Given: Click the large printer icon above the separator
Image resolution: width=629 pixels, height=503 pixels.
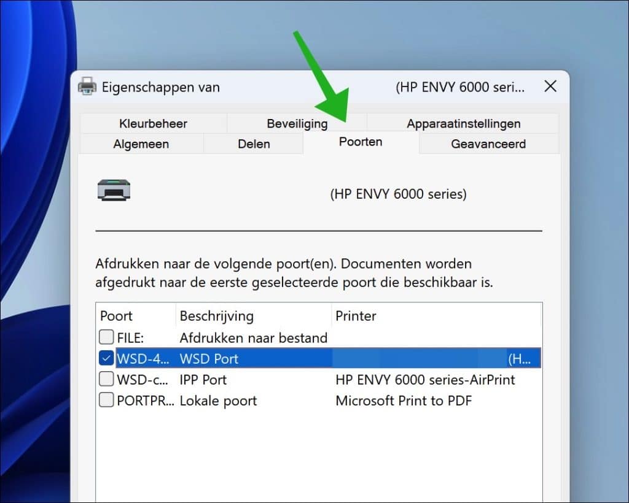Looking at the screenshot, I should (x=114, y=190).
